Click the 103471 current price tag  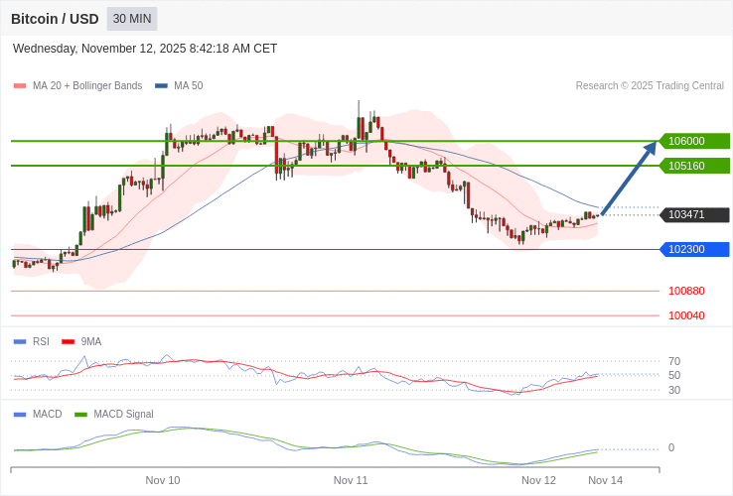[x=694, y=215]
